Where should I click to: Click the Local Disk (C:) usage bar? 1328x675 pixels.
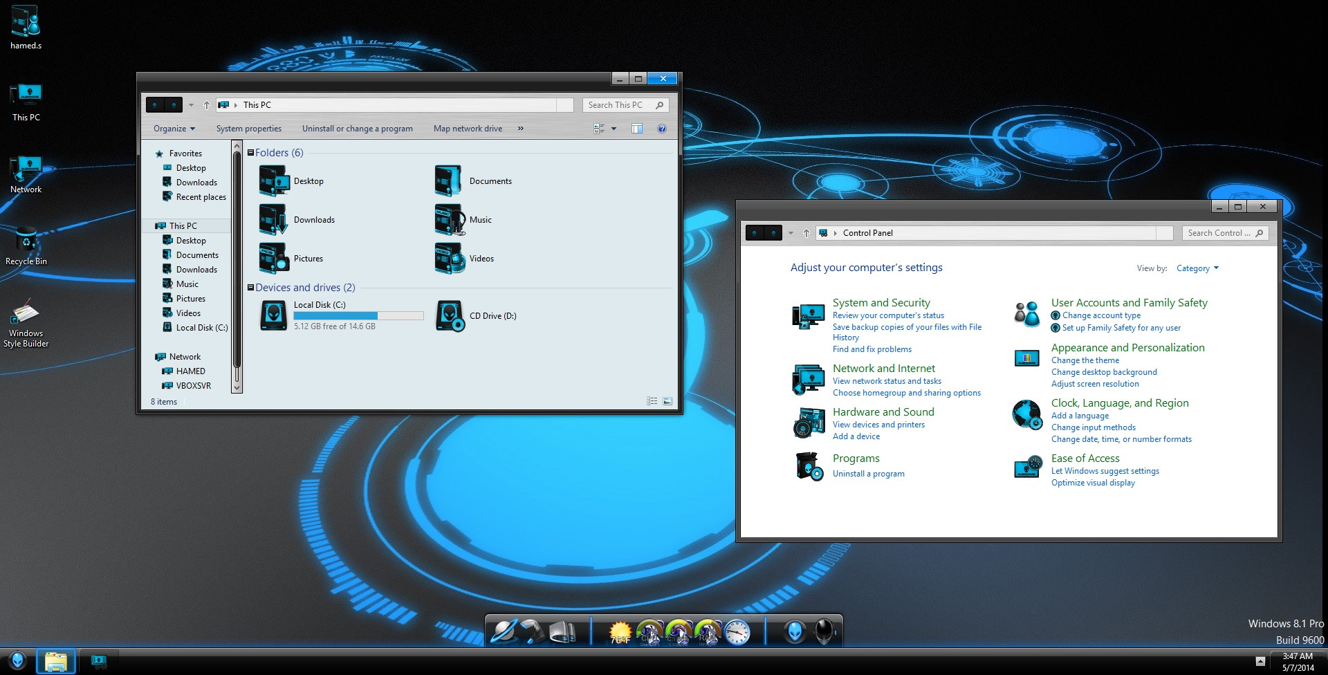tap(358, 315)
